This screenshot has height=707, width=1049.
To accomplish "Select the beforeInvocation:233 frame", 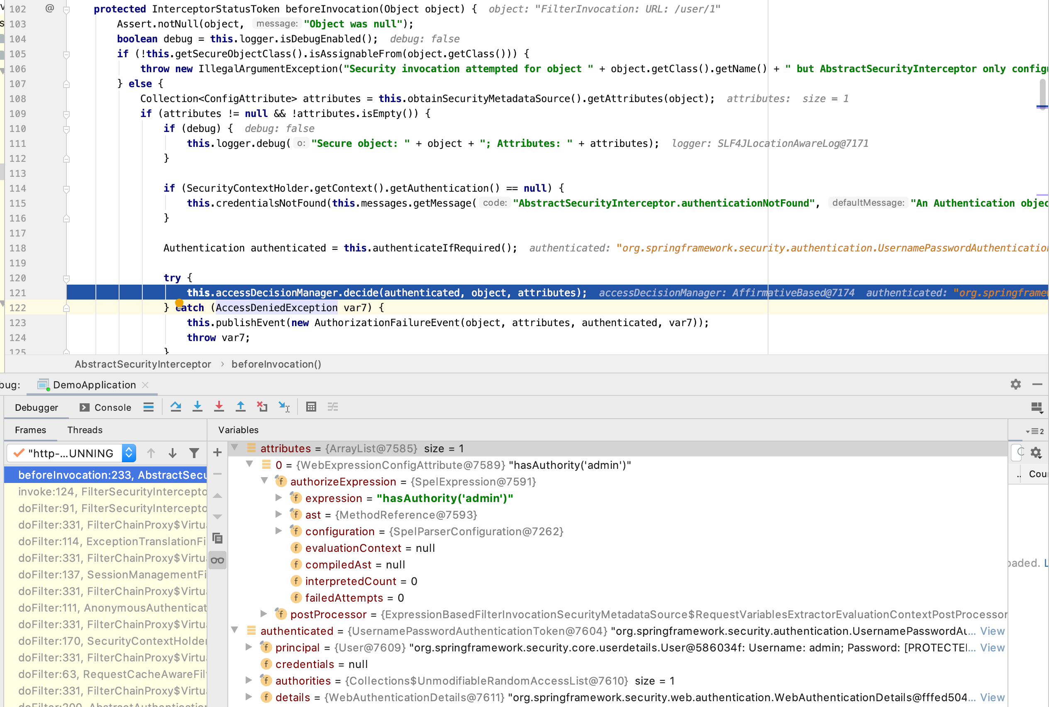I will click(x=106, y=475).
